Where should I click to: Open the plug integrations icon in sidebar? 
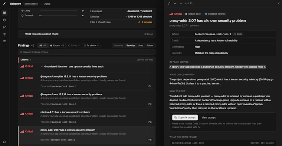pyautogui.click(x=4, y=34)
